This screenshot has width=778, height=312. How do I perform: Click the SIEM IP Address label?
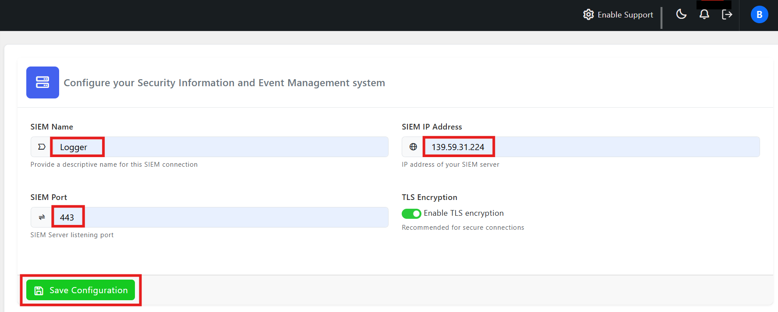tap(431, 127)
